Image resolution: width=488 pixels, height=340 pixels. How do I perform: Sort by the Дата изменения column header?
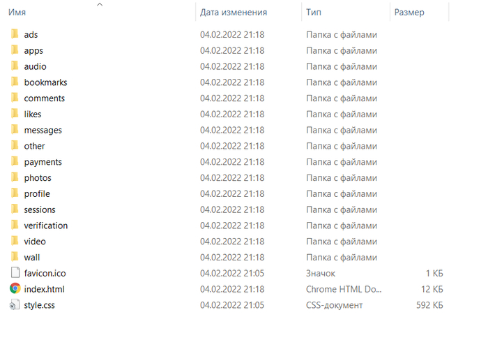pyautogui.click(x=234, y=12)
